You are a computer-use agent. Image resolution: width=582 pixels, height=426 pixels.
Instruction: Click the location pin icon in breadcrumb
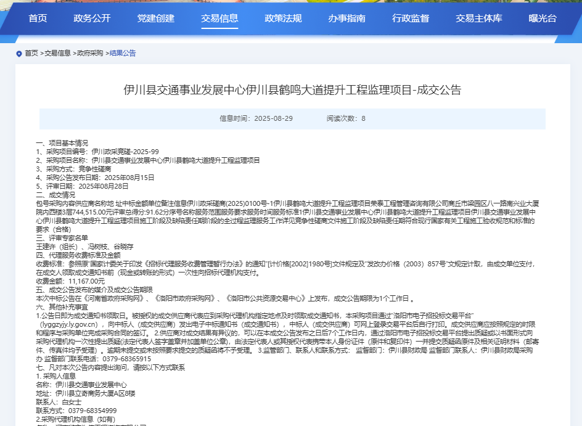pyautogui.click(x=19, y=54)
